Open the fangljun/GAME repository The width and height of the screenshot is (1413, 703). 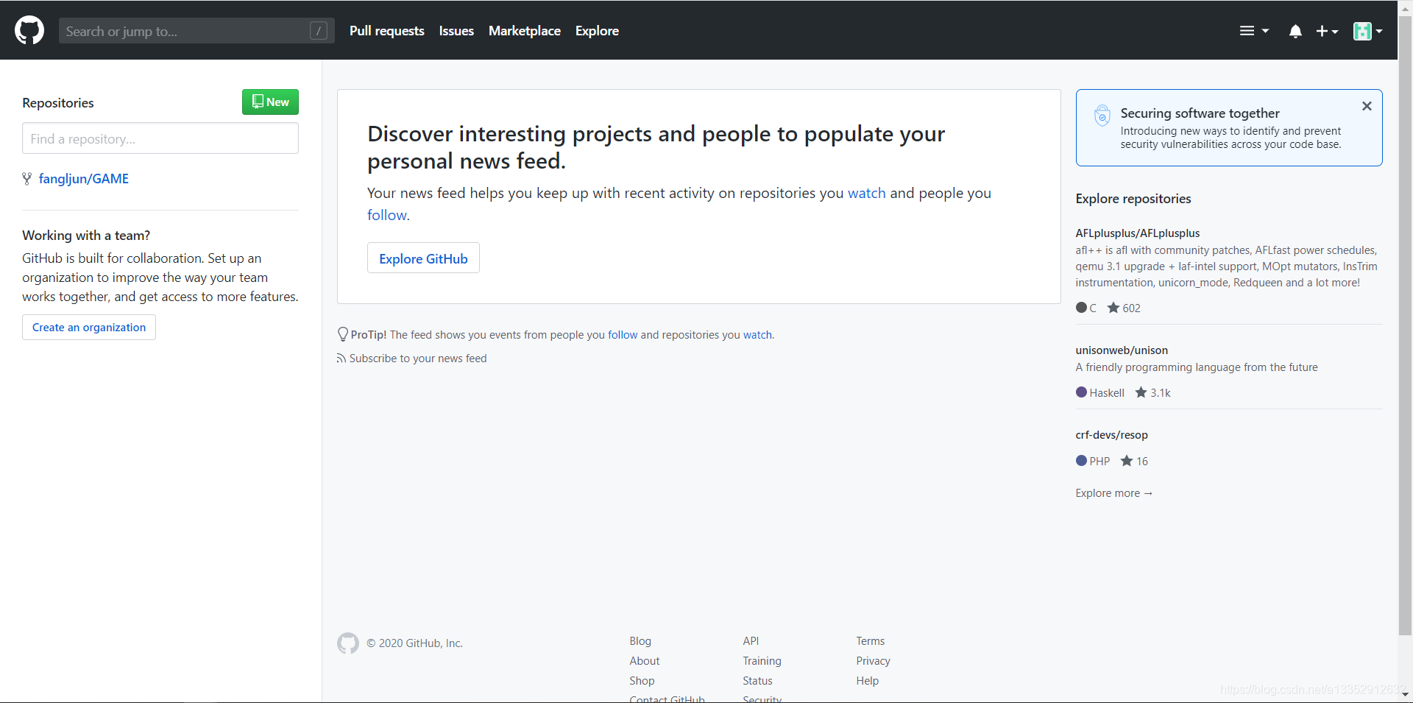(x=84, y=179)
